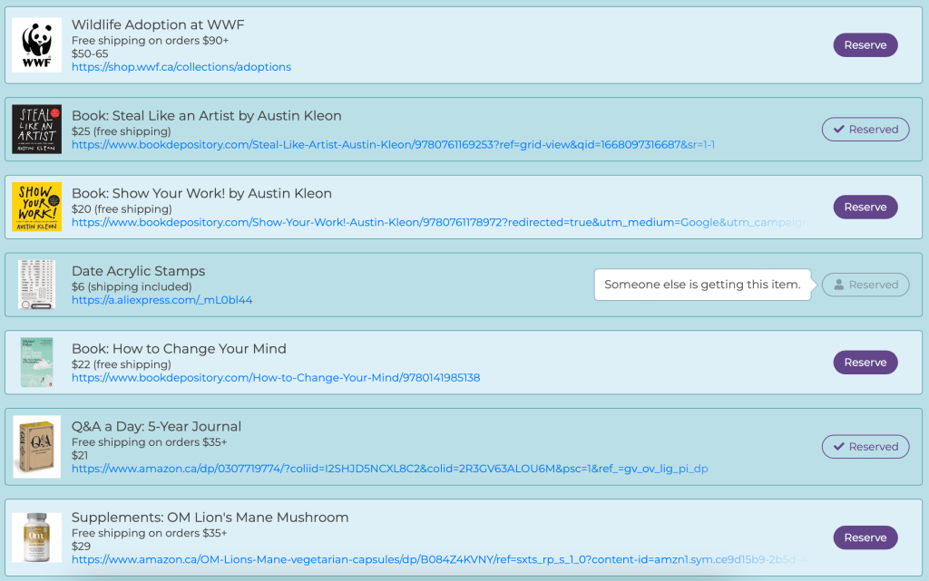Follow the Show-Your-Work Book Depository URL

coord(435,223)
